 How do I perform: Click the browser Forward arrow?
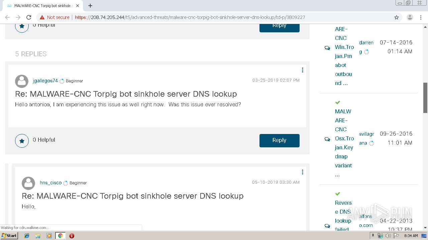[18, 17]
